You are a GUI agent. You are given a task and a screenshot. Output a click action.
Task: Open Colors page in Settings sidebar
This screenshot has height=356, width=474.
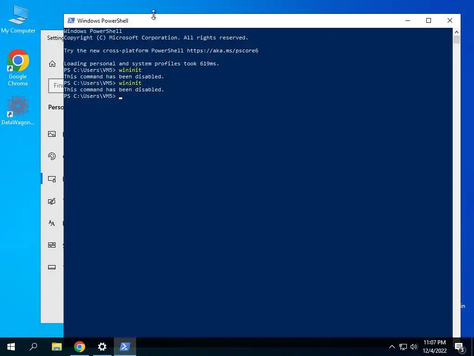52,156
